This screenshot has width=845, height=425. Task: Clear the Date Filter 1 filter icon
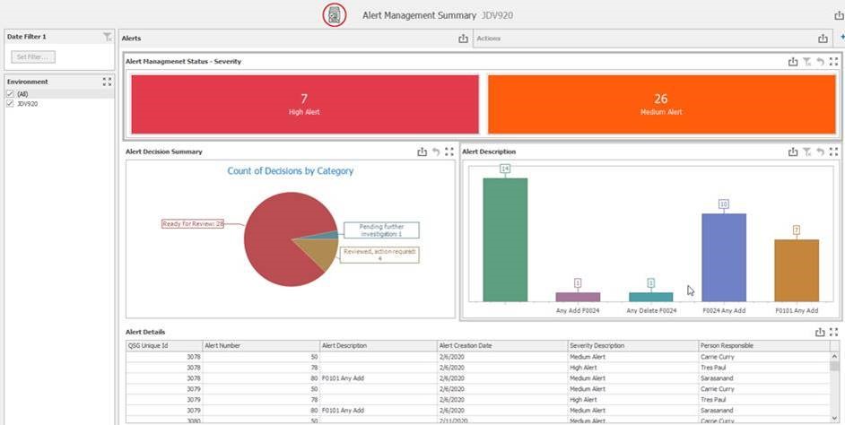(x=107, y=37)
